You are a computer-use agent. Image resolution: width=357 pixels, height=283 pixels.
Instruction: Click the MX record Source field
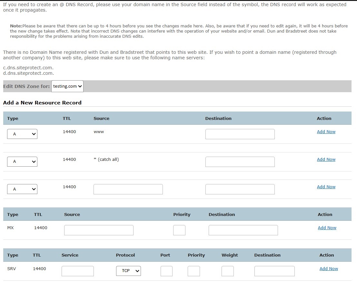coord(99,230)
